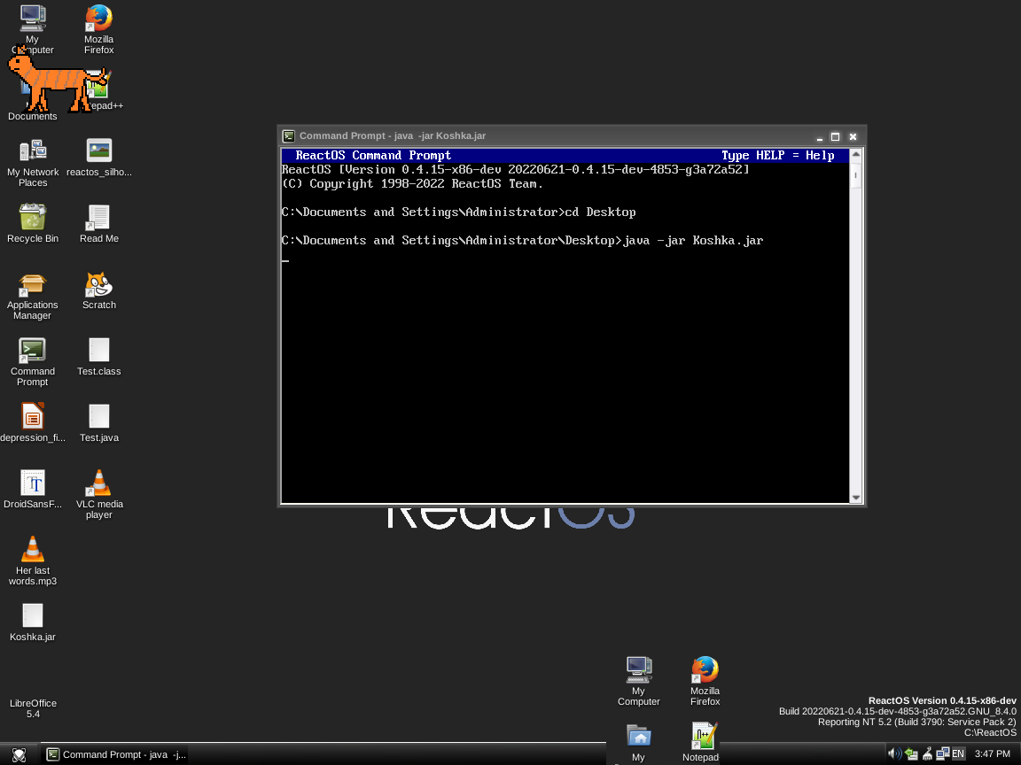Click the Command Prompt scrollbar down arrow
Image resolution: width=1021 pixels, height=765 pixels.
coord(855,498)
